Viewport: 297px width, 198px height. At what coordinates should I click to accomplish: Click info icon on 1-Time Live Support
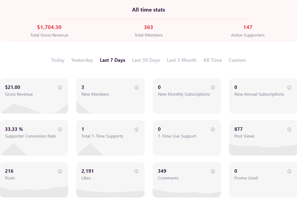[x=213, y=129]
